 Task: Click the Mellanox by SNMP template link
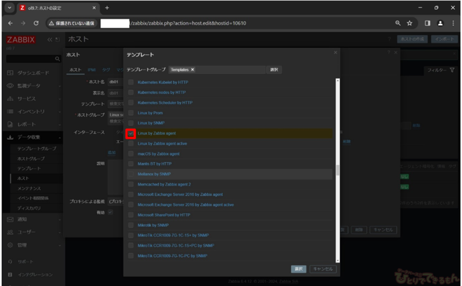pos(154,174)
